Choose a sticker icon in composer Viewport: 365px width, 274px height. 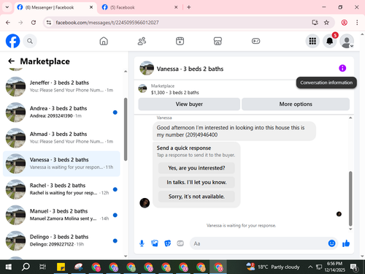[x=167, y=243]
